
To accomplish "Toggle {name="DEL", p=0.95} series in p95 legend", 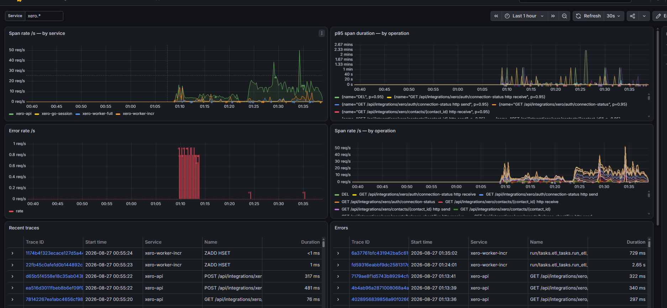I will pyautogui.click(x=363, y=97).
